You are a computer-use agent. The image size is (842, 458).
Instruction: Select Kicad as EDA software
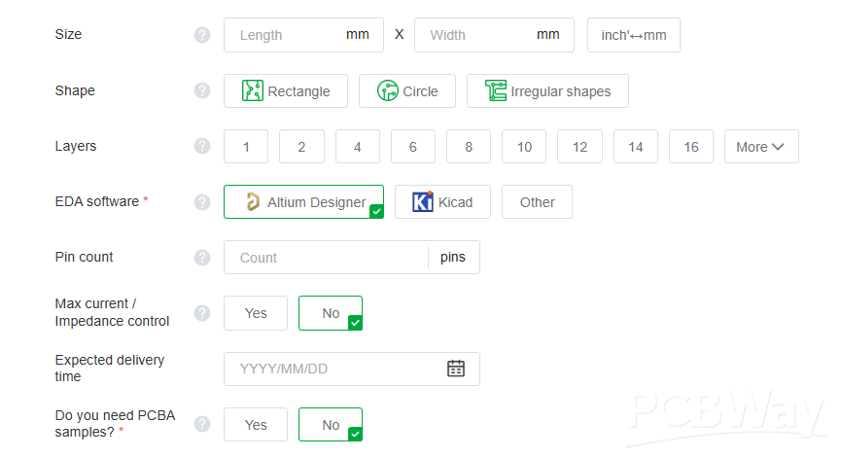coord(442,202)
